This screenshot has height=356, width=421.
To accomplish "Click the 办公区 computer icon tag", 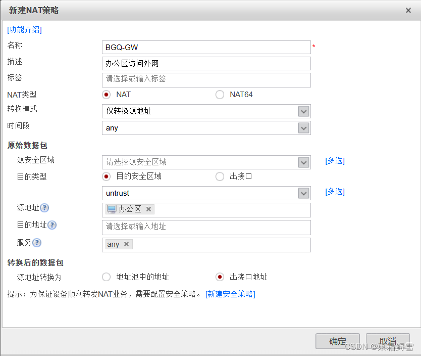I will point(112,209).
